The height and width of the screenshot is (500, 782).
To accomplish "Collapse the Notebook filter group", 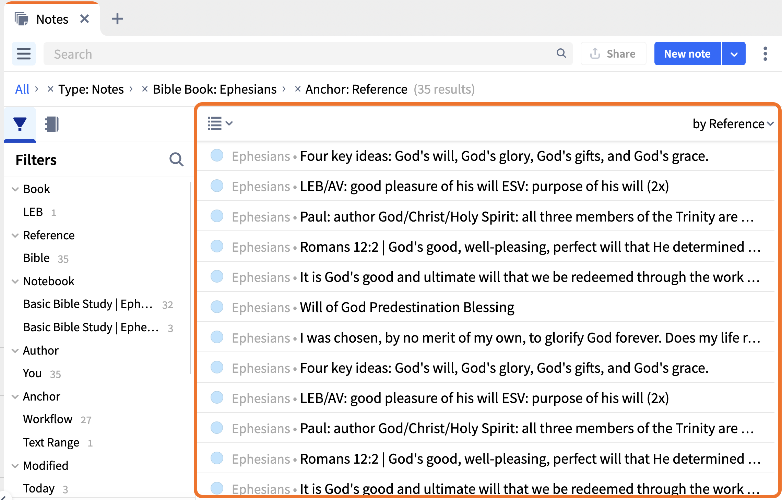I will tap(15, 281).
